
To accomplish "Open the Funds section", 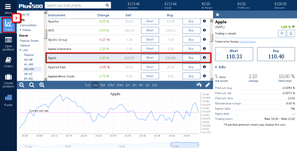I will [x=8, y=101].
